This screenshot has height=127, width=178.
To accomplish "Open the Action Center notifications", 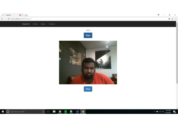I will tap(175, 112).
